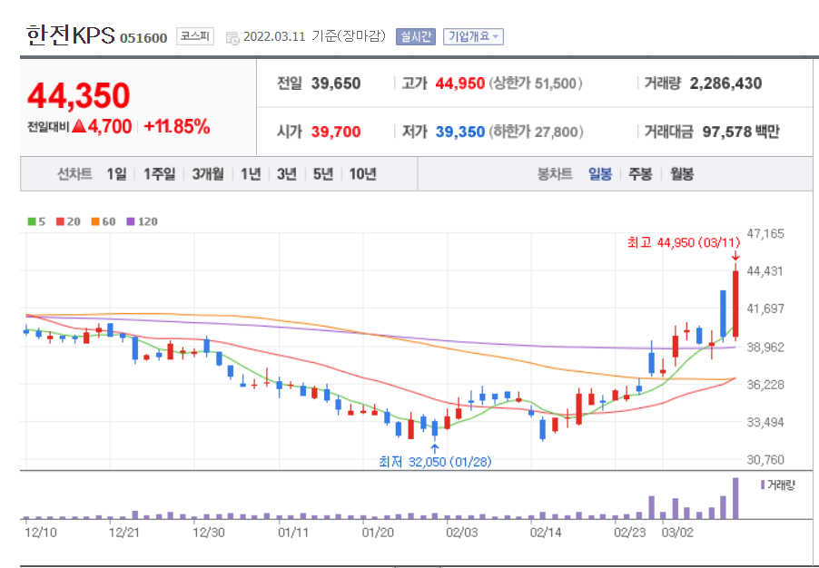
Task: Open the 기업개요 dropdown
Action: pyautogui.click(x=473, y=36)
